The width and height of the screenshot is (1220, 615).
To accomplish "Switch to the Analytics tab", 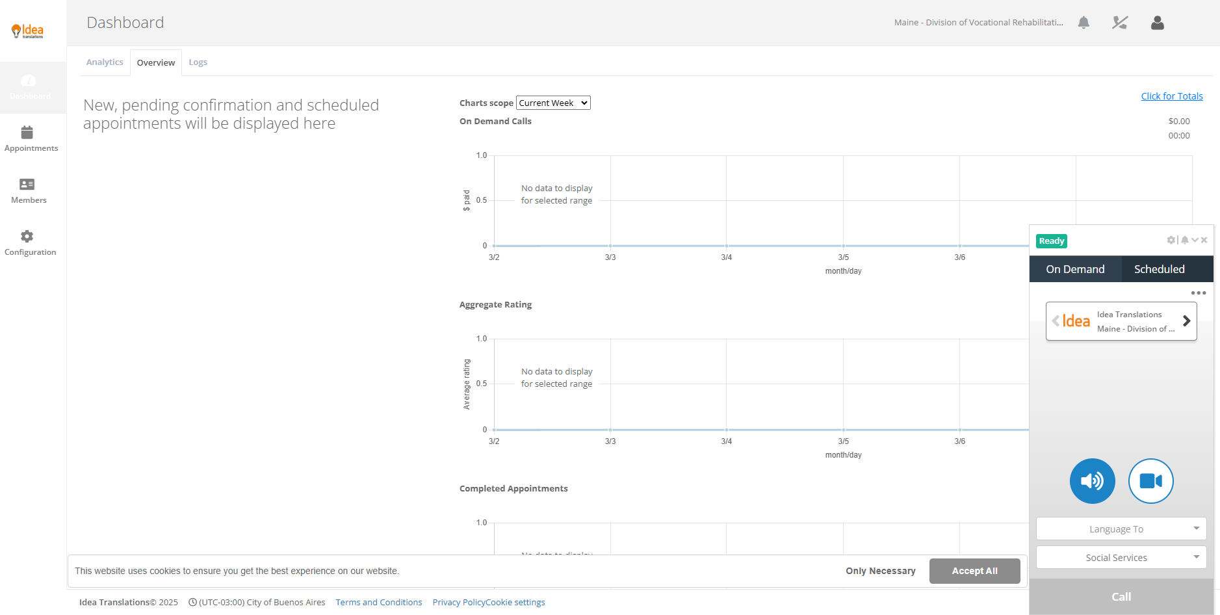I will tap(105, 62).
